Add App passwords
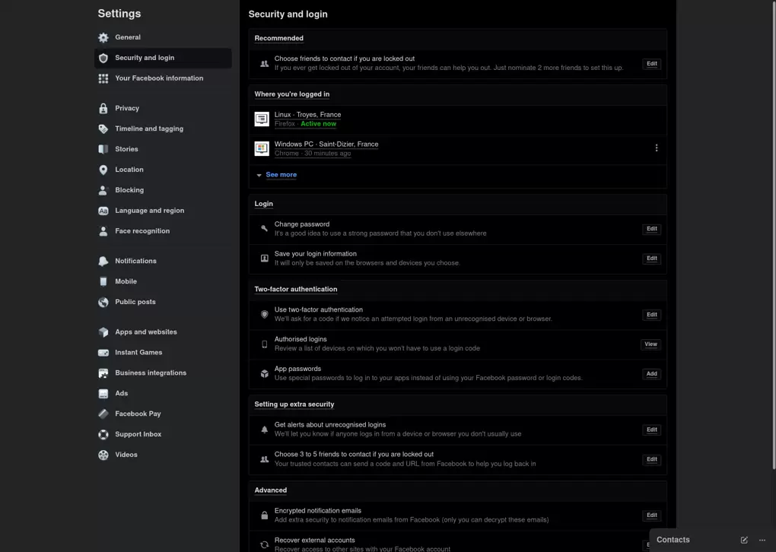Image resolution: width=776 pixels, height=552 pixels. point(652,374)
